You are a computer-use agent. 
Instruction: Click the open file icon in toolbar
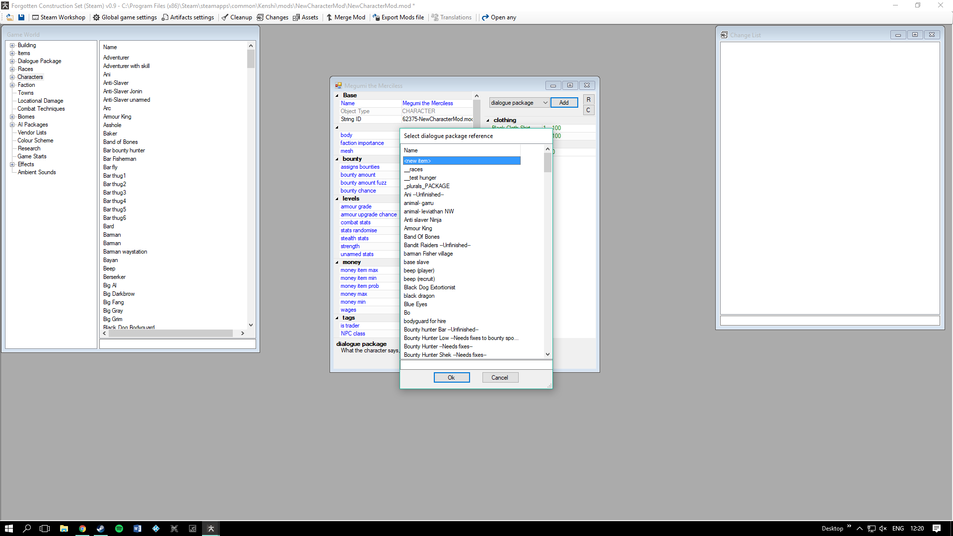click(x=9, y=17)
